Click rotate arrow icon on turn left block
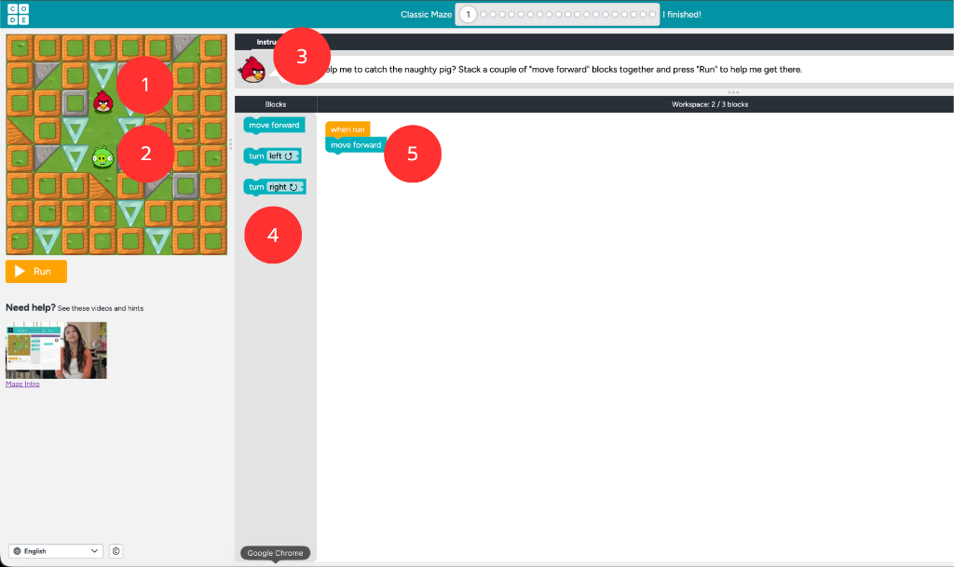954x567 pixels. 289,156
